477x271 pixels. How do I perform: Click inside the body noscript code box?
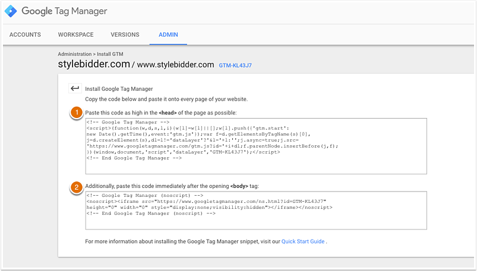tap(256, 211)
